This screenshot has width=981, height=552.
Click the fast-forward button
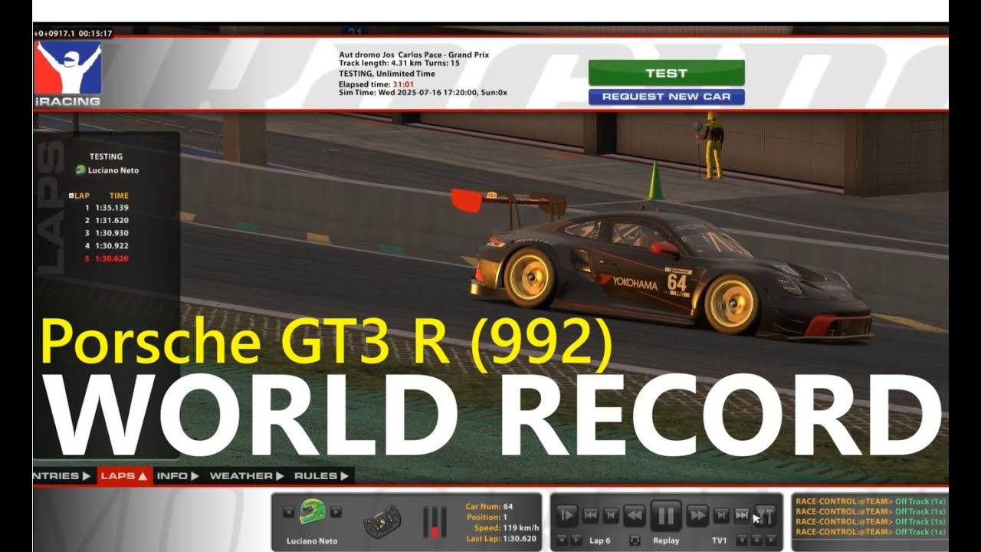pos(697,516)
